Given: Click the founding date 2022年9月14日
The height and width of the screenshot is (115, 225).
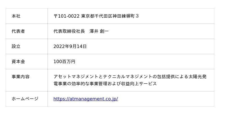Looking at the screenshot, I should click(70, 47).
